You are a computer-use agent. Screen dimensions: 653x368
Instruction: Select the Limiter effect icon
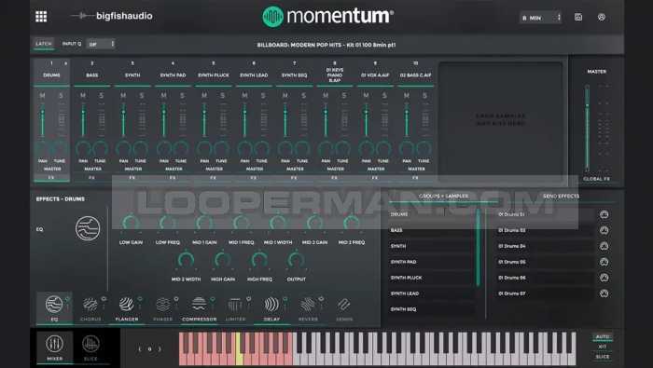coord(235,305)
